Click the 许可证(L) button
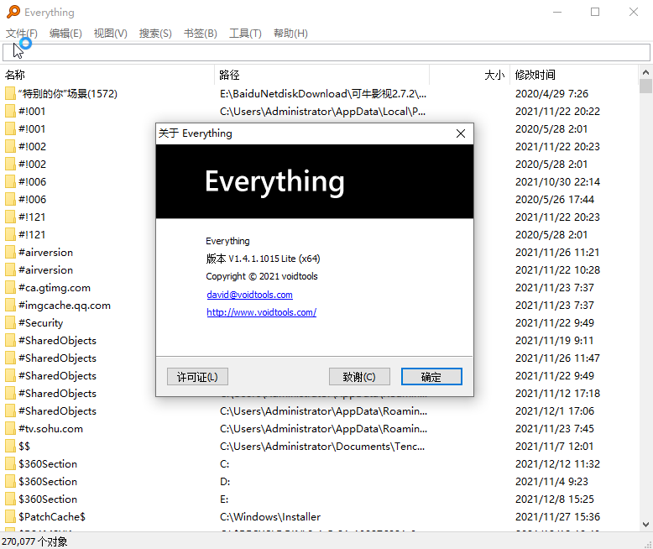Viewport: 653px width, 549px height. pos(197,377)
